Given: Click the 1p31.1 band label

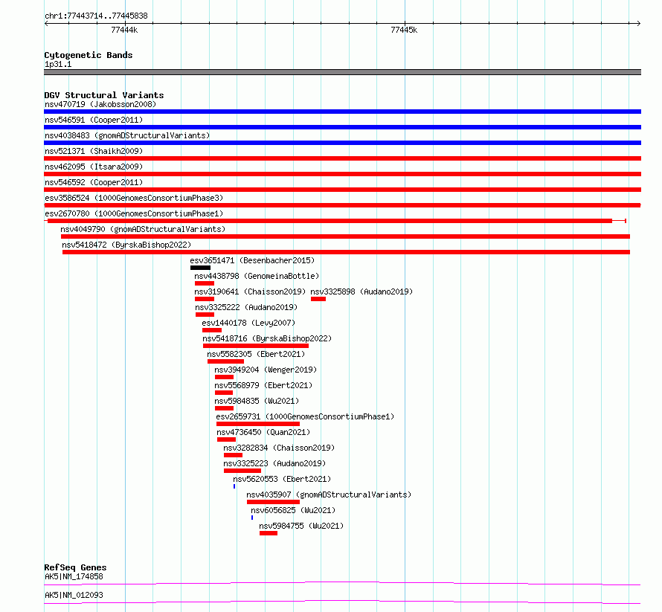Looking at the screenshot, I should pos(58,65).
